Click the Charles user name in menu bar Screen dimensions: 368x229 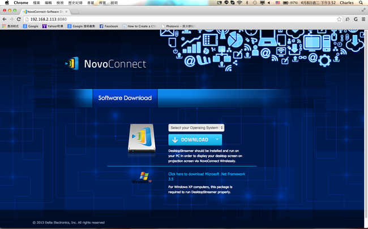pyautogui.click(x=346, y=3)
